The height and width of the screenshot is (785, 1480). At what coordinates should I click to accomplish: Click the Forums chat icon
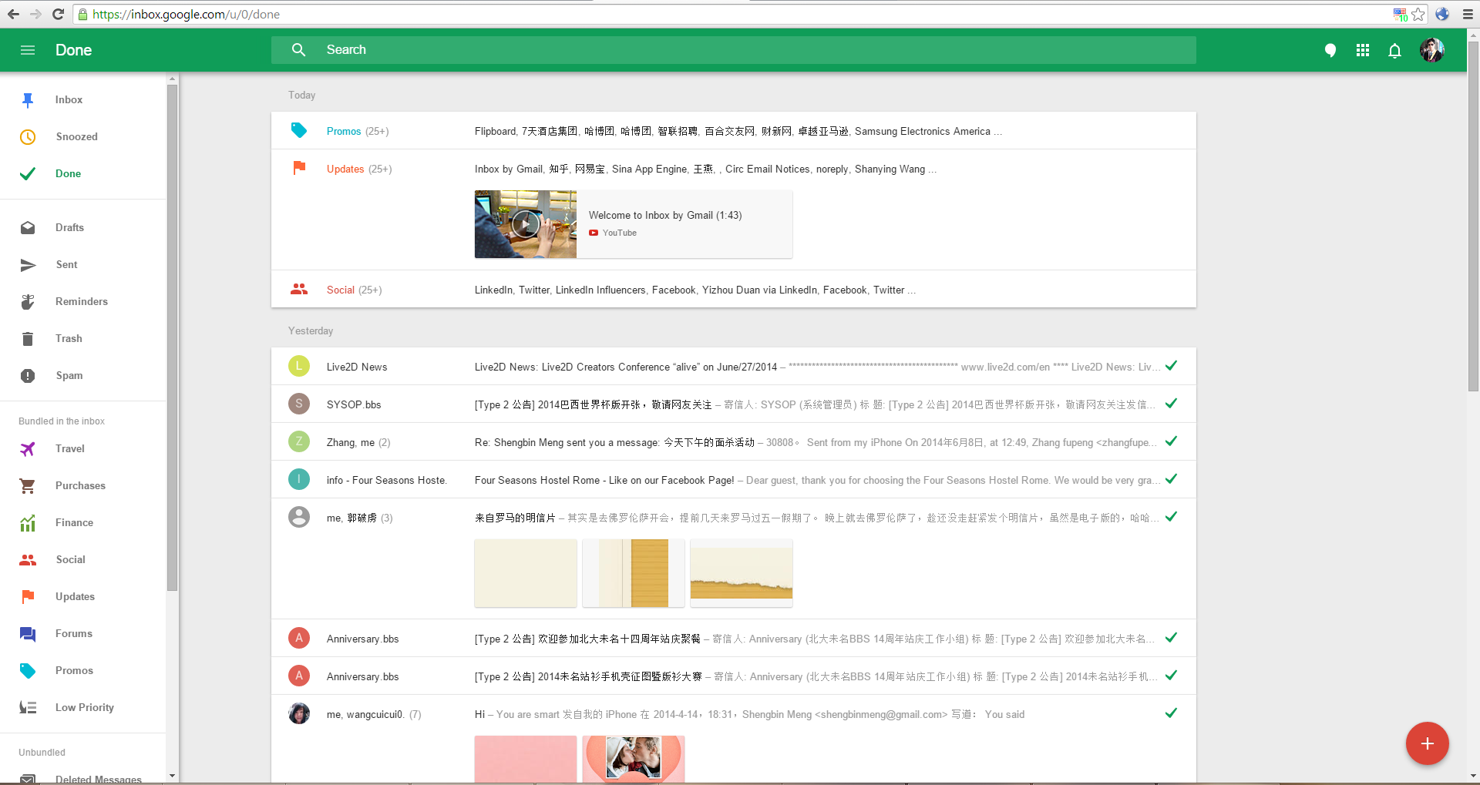pyautogui.click(x=28, y=634)
